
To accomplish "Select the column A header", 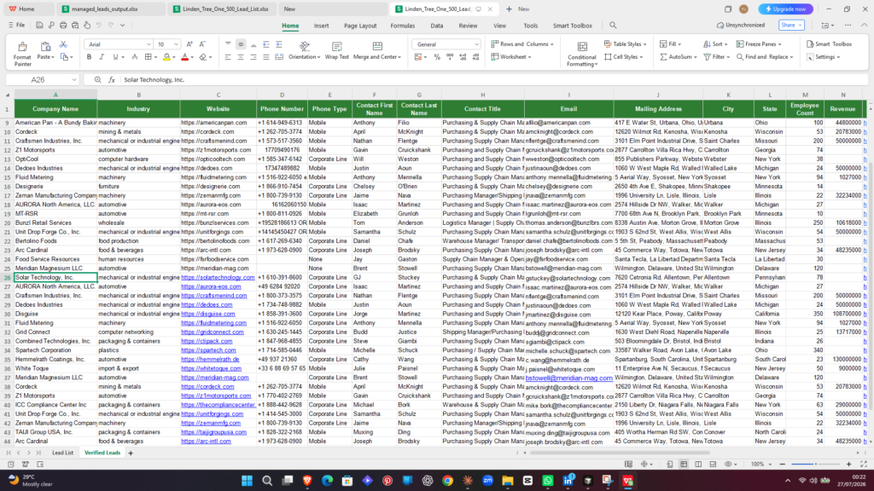I will pyautogui.click(x=55, y=95).
